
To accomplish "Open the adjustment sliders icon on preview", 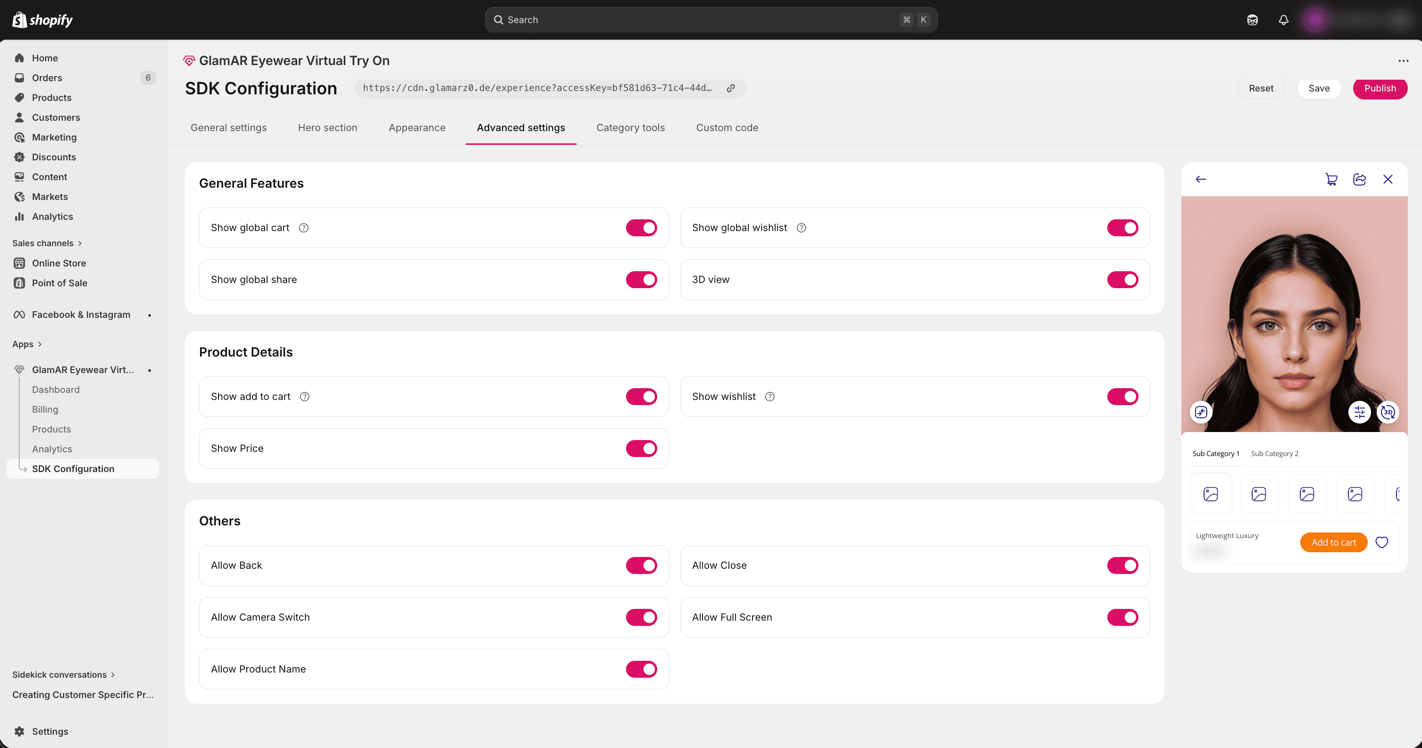I will (1359, 412).
